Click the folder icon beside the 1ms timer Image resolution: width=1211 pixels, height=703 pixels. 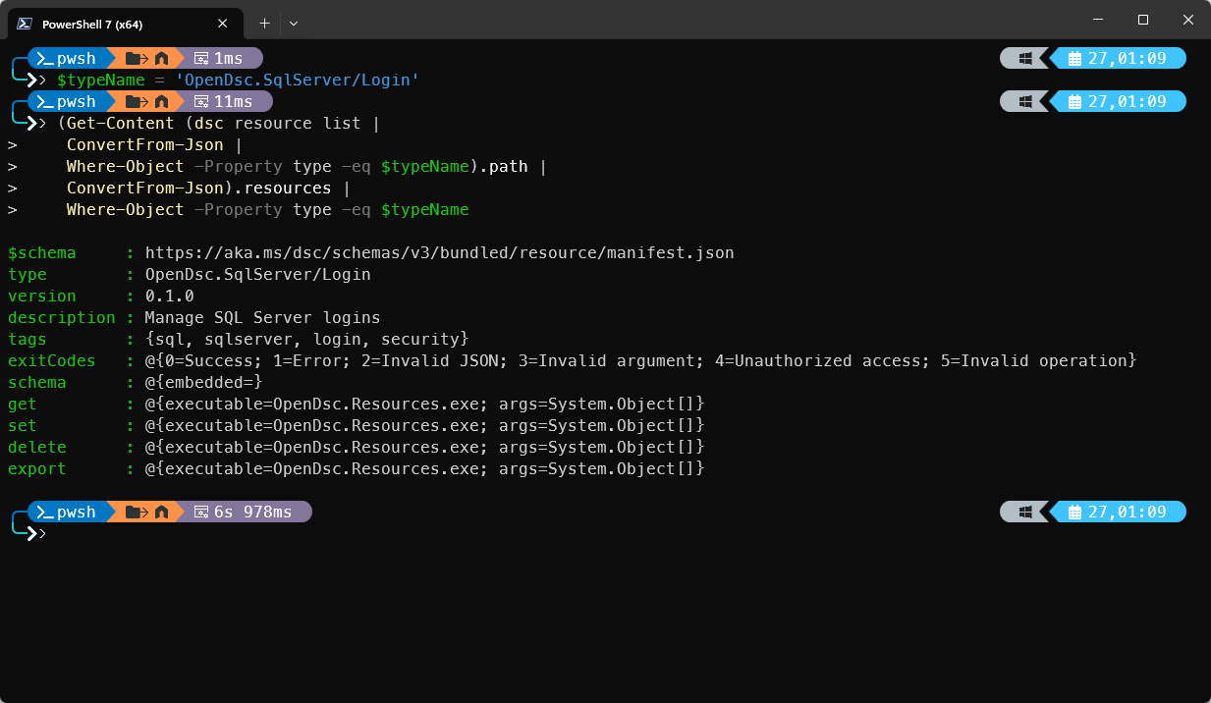click(x=135, y=59)
